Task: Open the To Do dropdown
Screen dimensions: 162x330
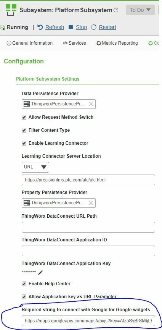Action: [140, 10]
